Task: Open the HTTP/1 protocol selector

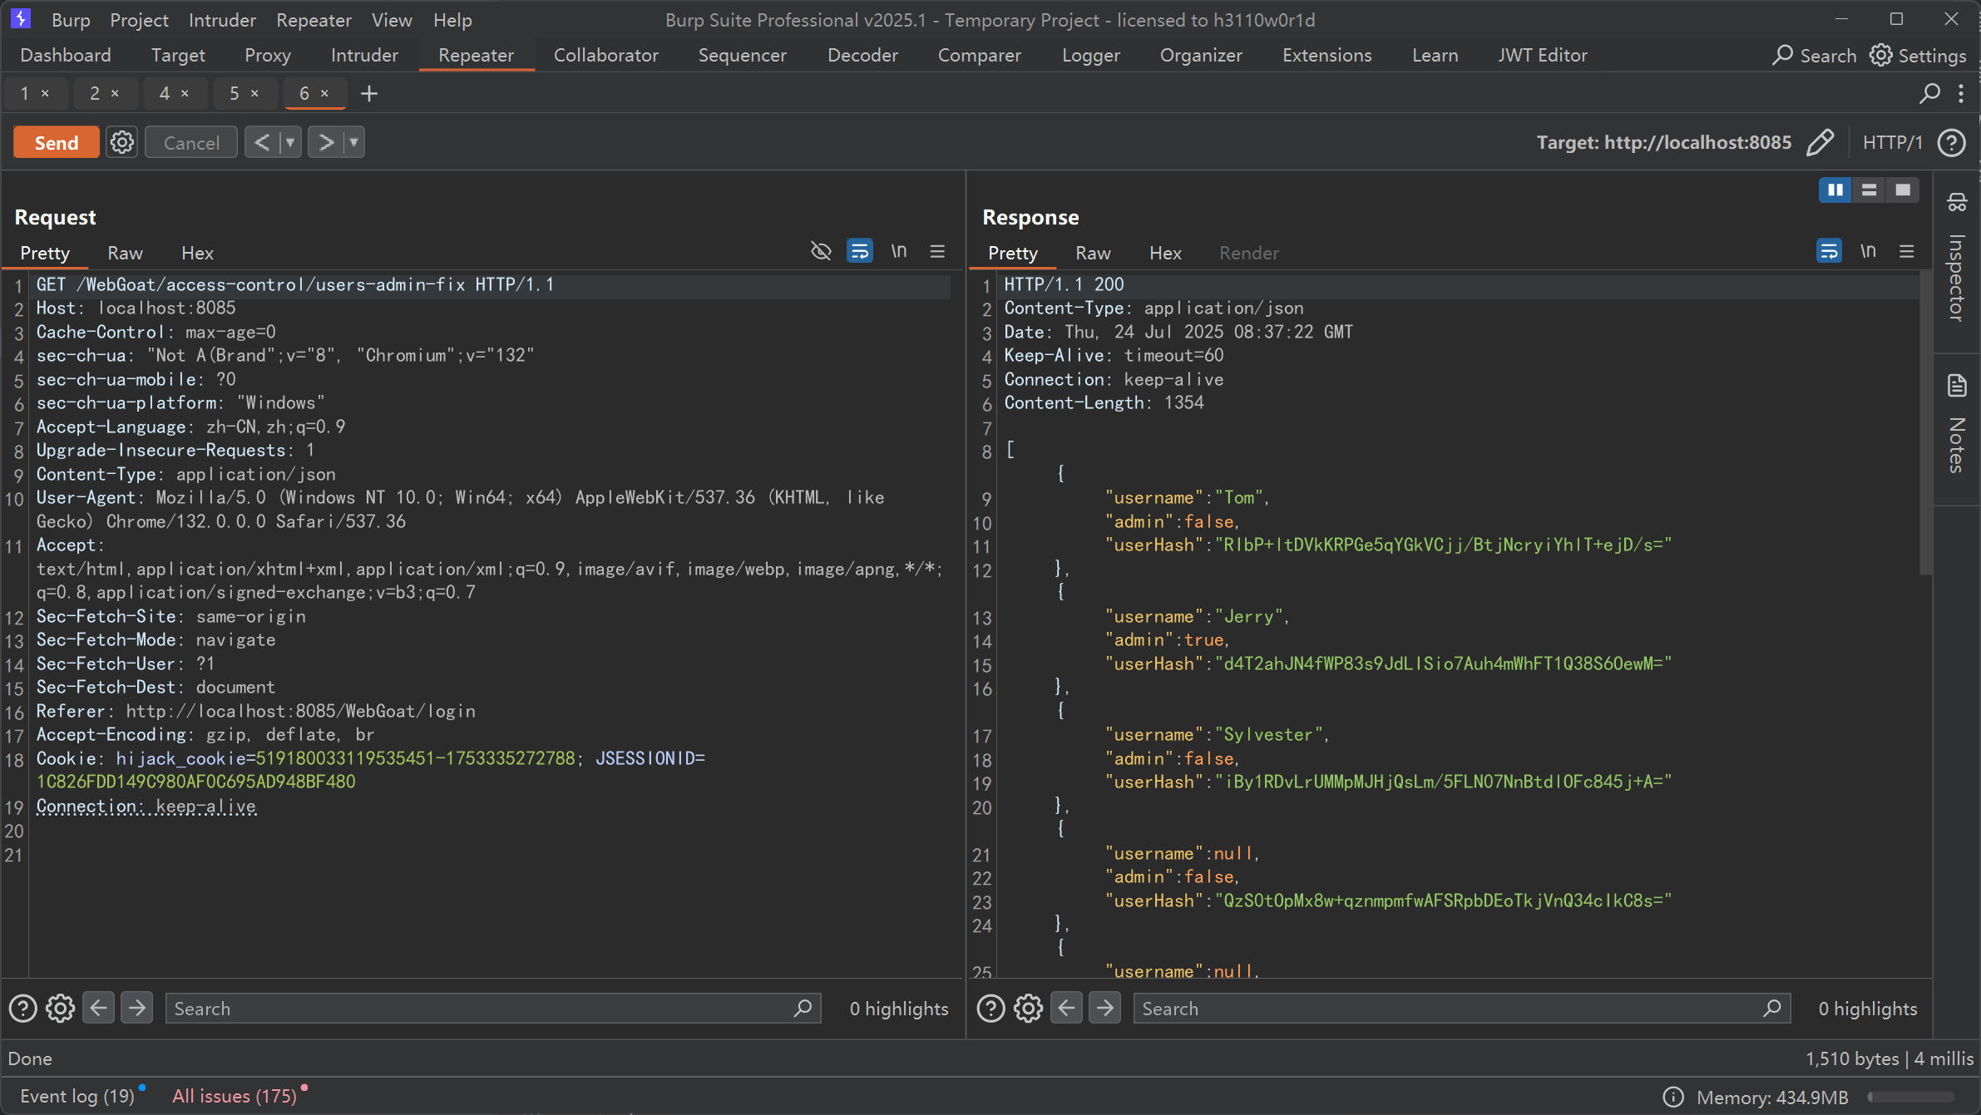Action: pyautogui.click(x=1892, y=142)
